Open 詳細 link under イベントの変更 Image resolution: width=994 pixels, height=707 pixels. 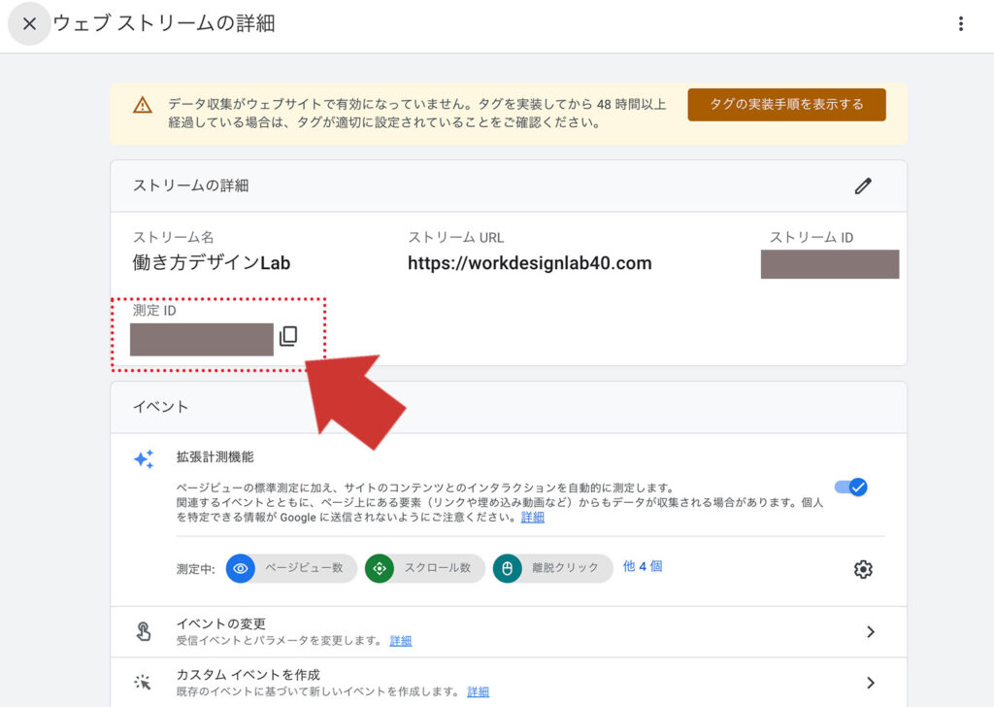pyautogui.click(x=401, y=641)
